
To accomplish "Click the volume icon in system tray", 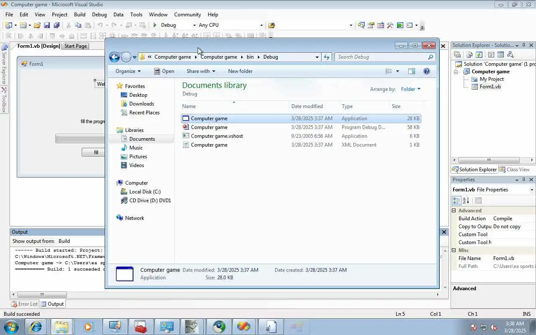I will 494,327.
